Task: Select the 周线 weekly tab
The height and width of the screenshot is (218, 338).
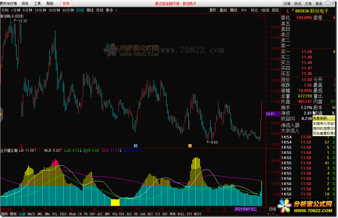Action: (x=90, y=10)
